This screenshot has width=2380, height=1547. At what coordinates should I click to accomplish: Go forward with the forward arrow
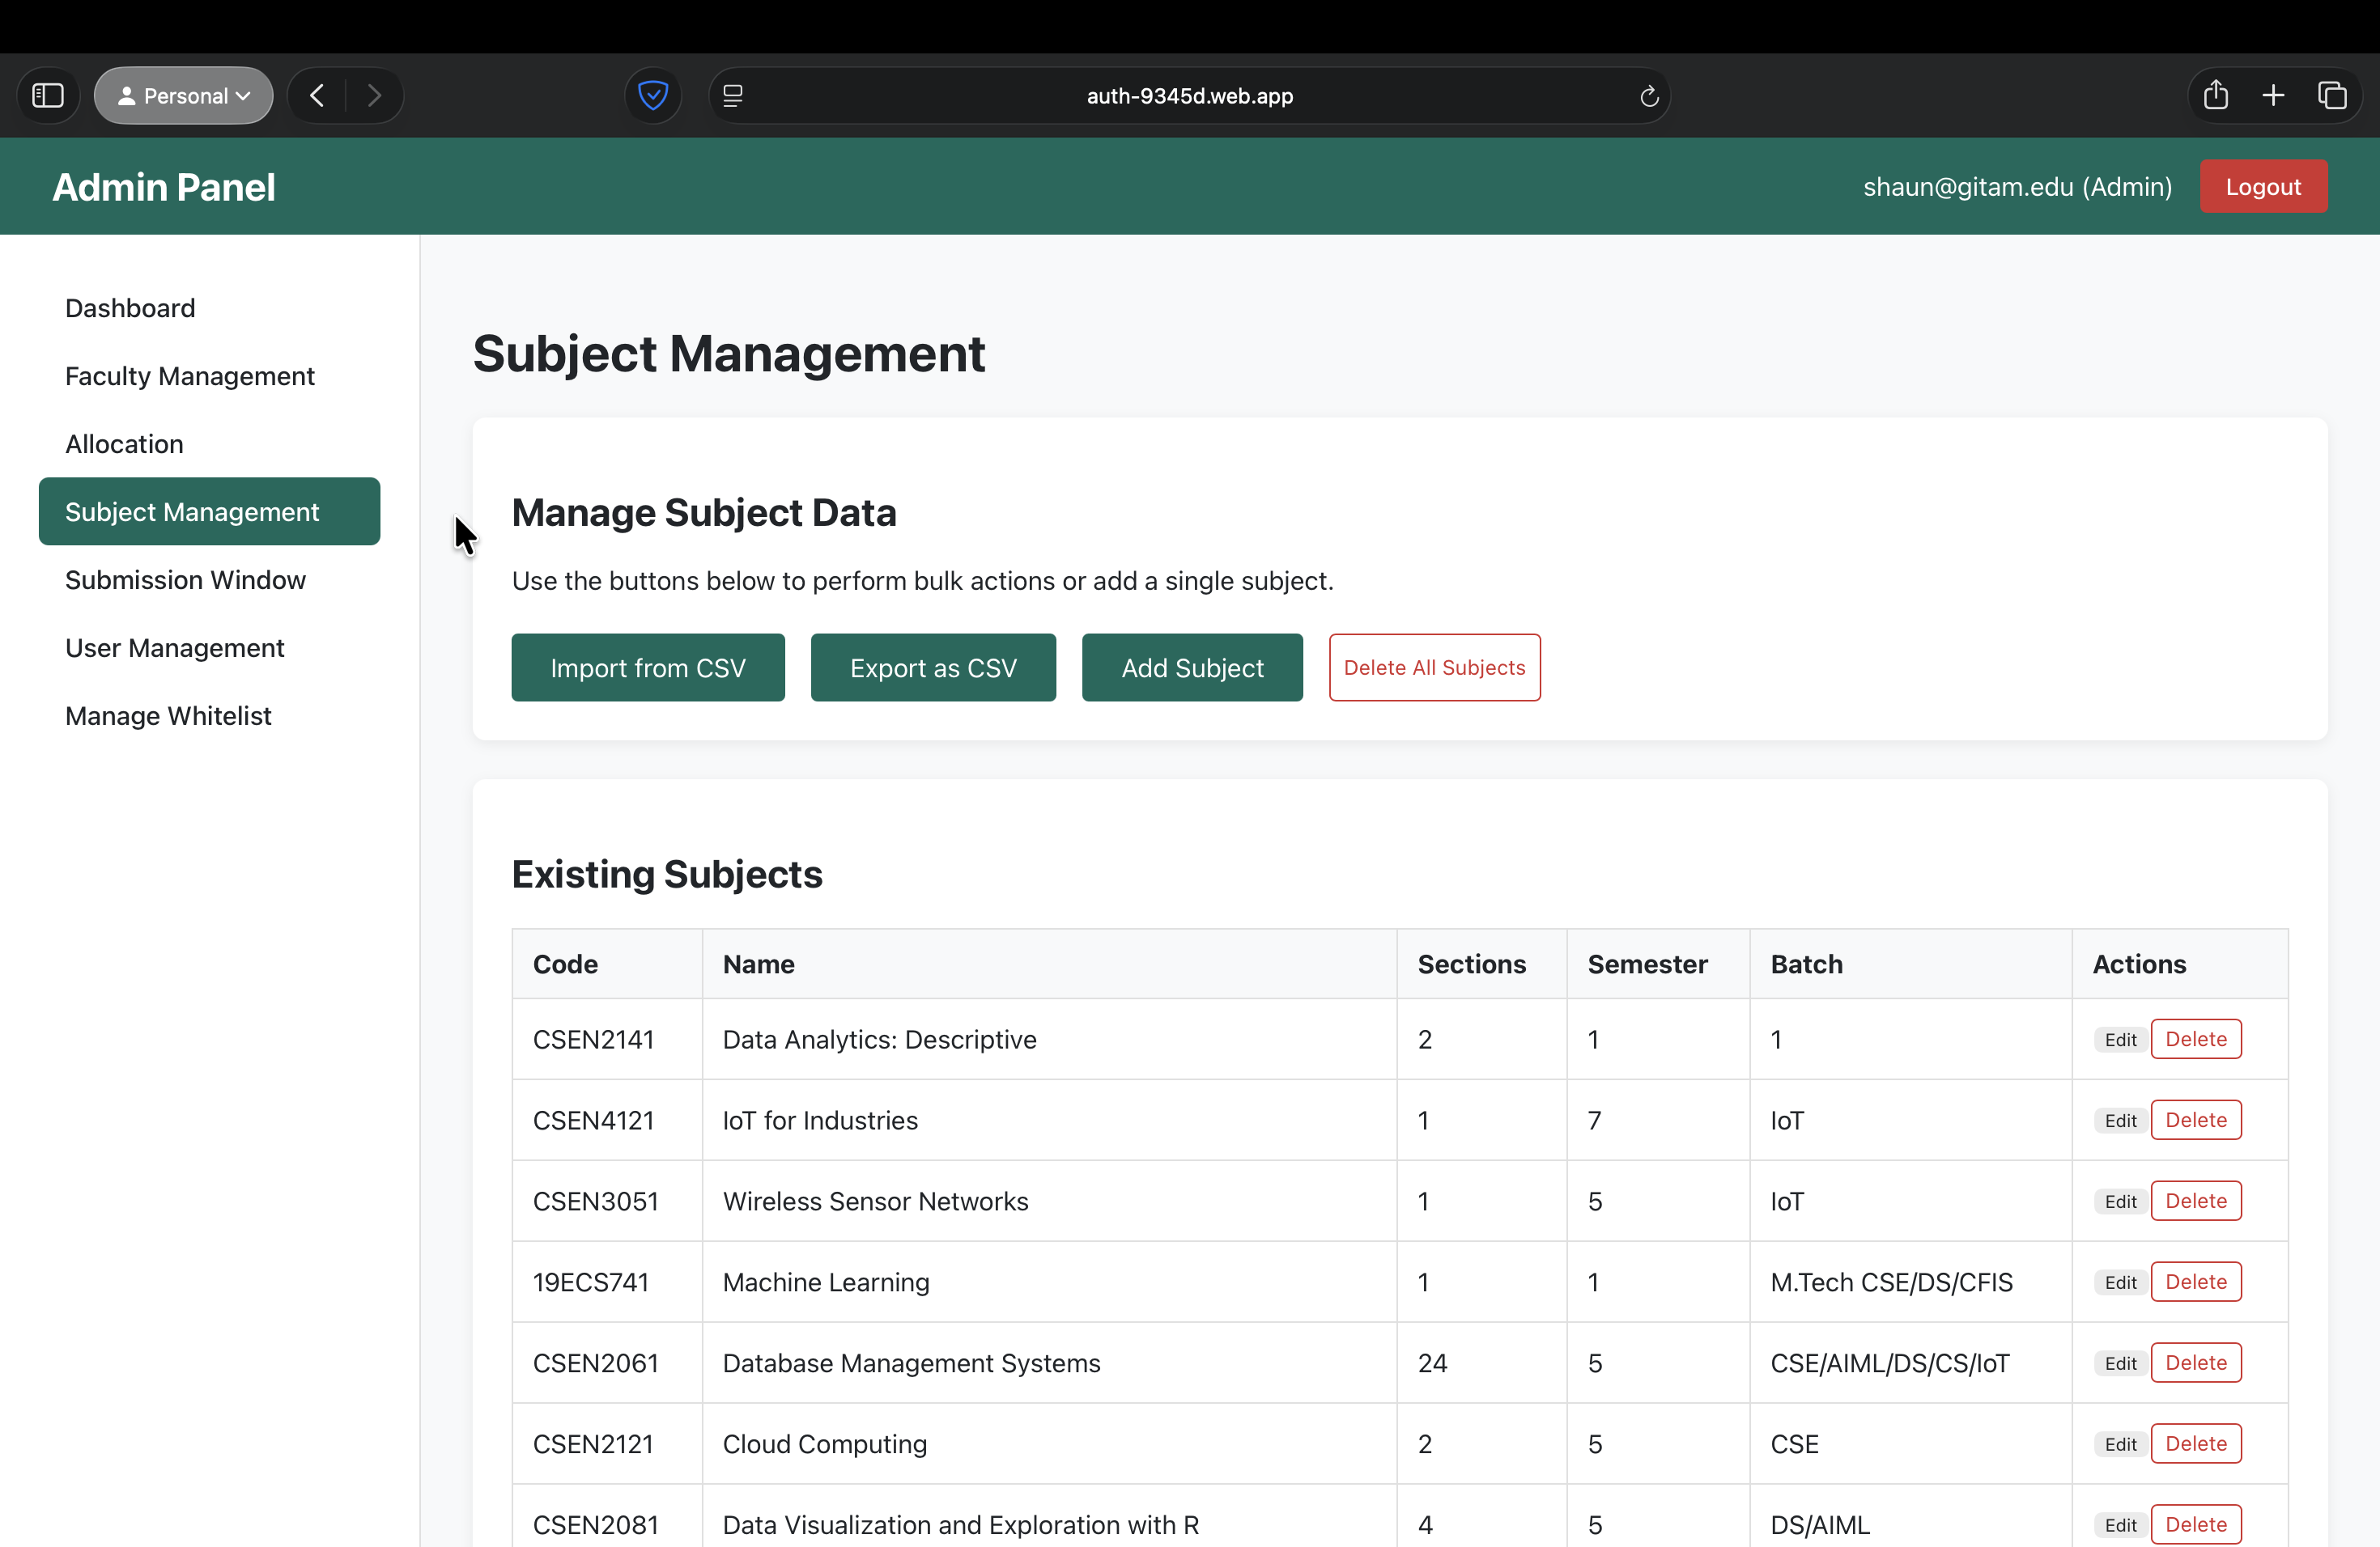point(374,96)
